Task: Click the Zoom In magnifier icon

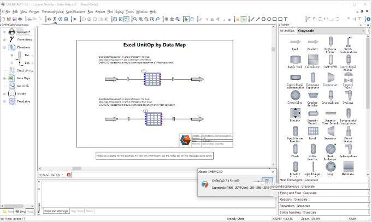Action: pos(141,19)
